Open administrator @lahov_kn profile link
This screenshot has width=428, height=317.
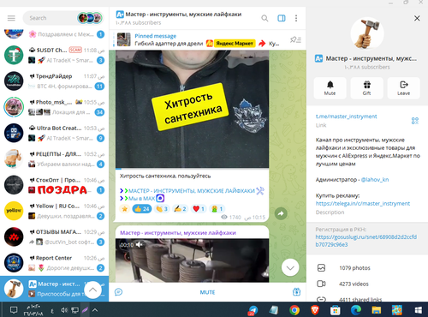[x=375, y=180]
